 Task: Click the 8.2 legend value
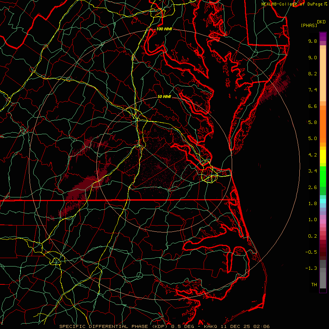[313, 73]
